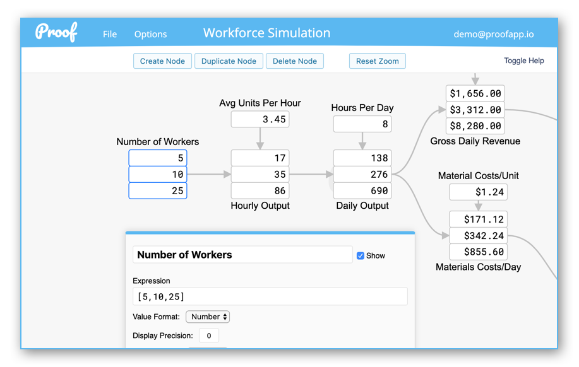Select the materials cost cell $855.60
579x367 pixels.
pyautogui.click(x=478, y=252)
